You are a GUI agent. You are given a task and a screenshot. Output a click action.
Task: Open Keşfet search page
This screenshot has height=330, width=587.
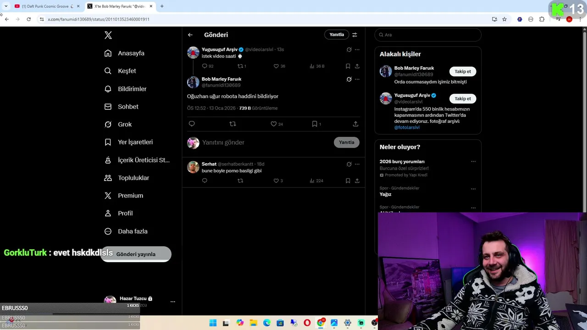pyautogui.click(x=120, y=71)
